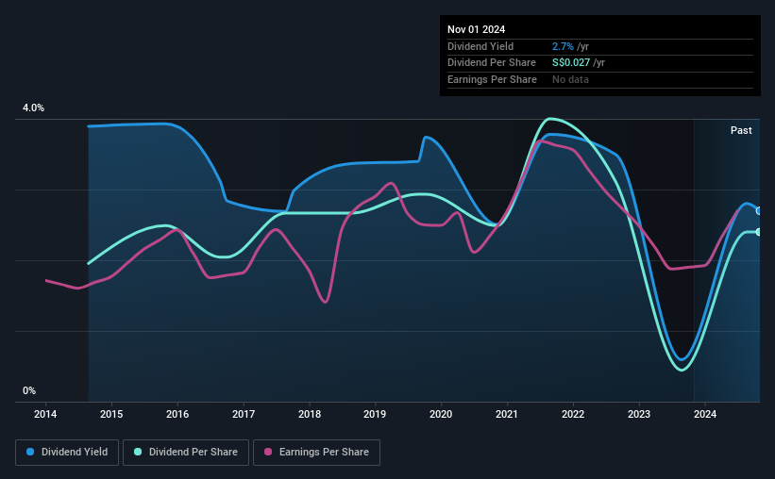775x479 pixels.
Task: Select the Dividend Yield end-point marker
Action: click(759, 211)
